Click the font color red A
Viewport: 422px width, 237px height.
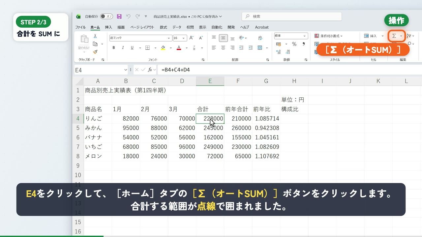point(179,48)
